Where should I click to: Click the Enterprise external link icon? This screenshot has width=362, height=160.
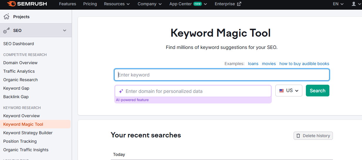(239, 4)
